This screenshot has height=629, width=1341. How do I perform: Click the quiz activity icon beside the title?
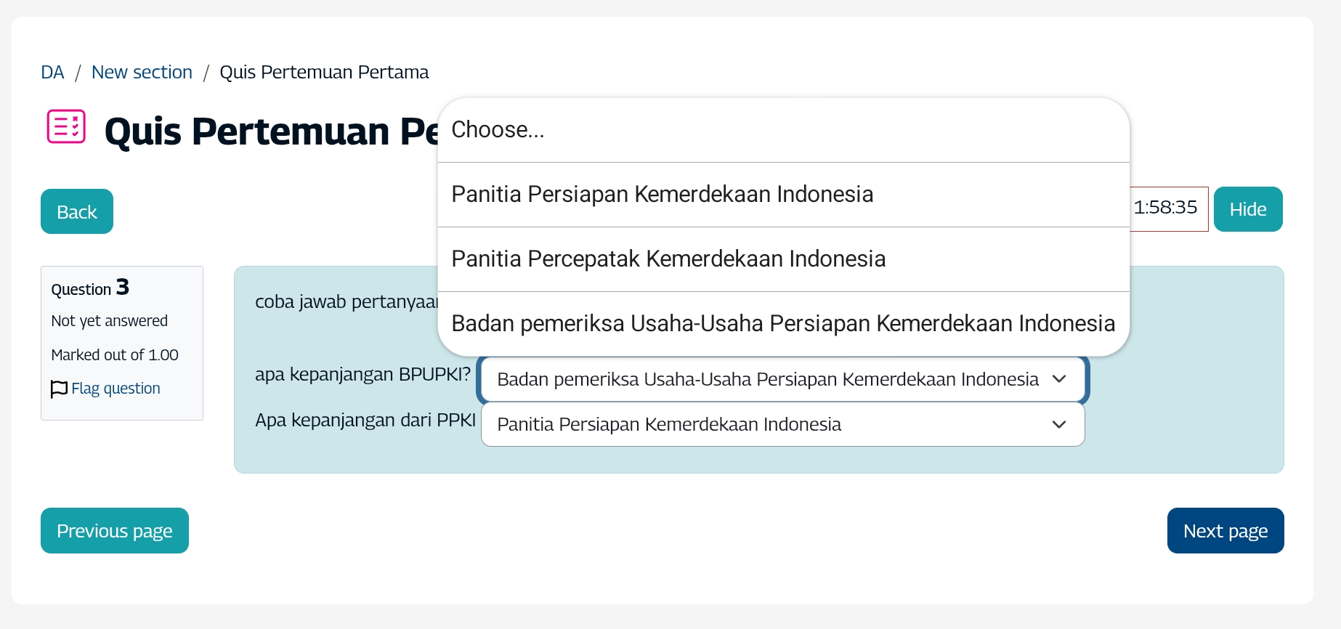click(x=66, y=127)
